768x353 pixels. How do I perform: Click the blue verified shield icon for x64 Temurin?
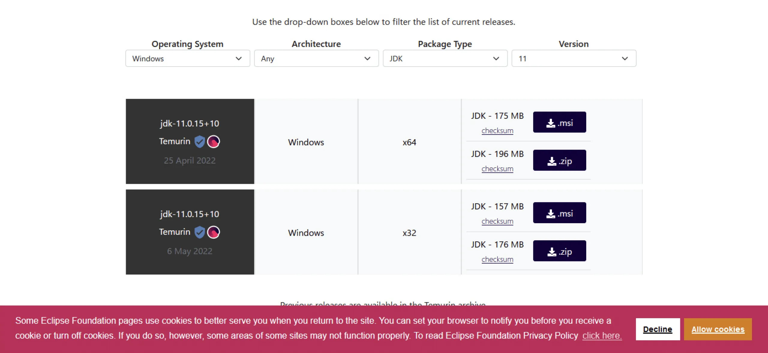tap(199, 142)
